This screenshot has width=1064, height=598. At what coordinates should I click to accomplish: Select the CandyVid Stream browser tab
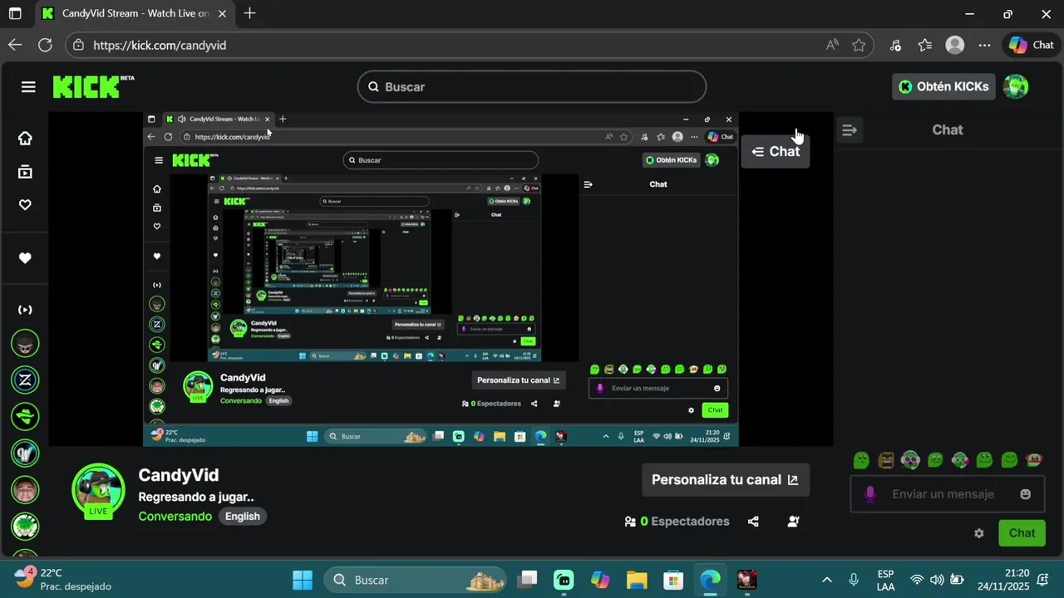[133, 13]
